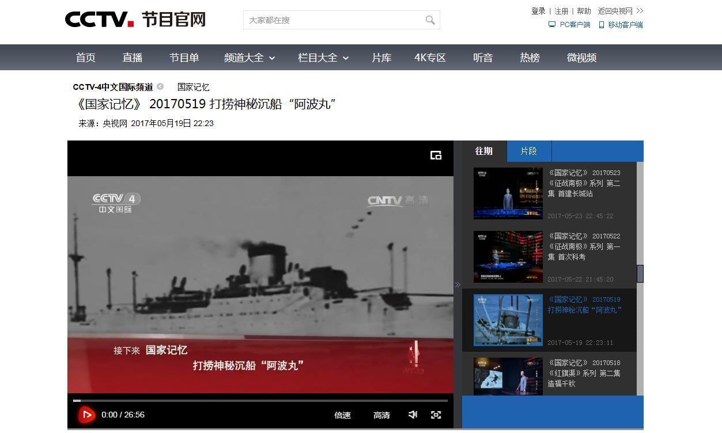Screen dimensions: 722x433
Task: Open thumbnail for 20170523 首建长城站 episode
Action: (x=508, y=193)
